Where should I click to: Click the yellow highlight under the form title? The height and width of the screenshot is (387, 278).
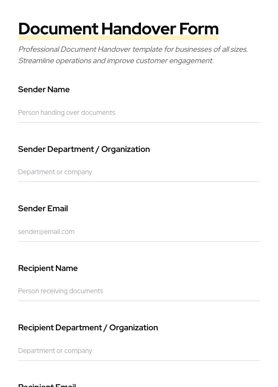118,38
